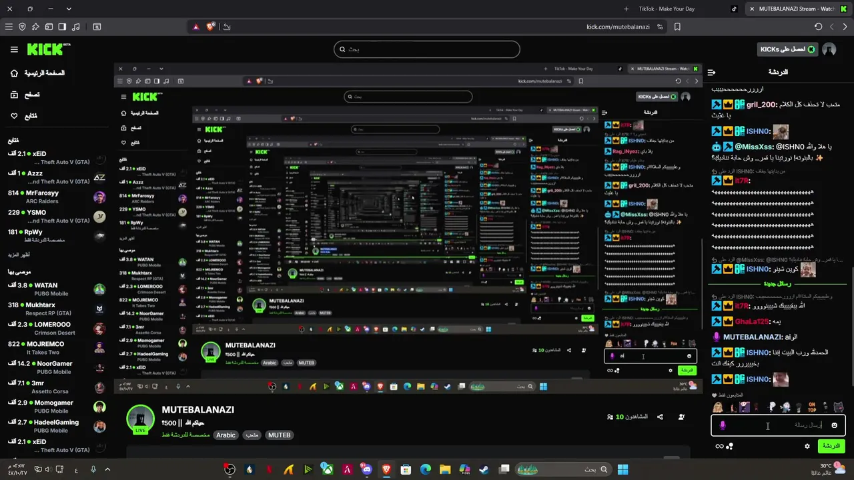Click the message input field (إرسال رسالة)
Screen dimensions: 854x480
pyautogui.click(x=778, y=425)
